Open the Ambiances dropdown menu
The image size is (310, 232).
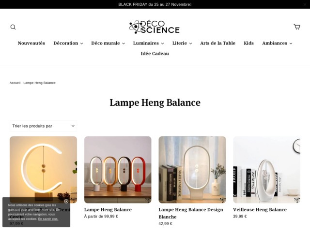pos(277,43)
